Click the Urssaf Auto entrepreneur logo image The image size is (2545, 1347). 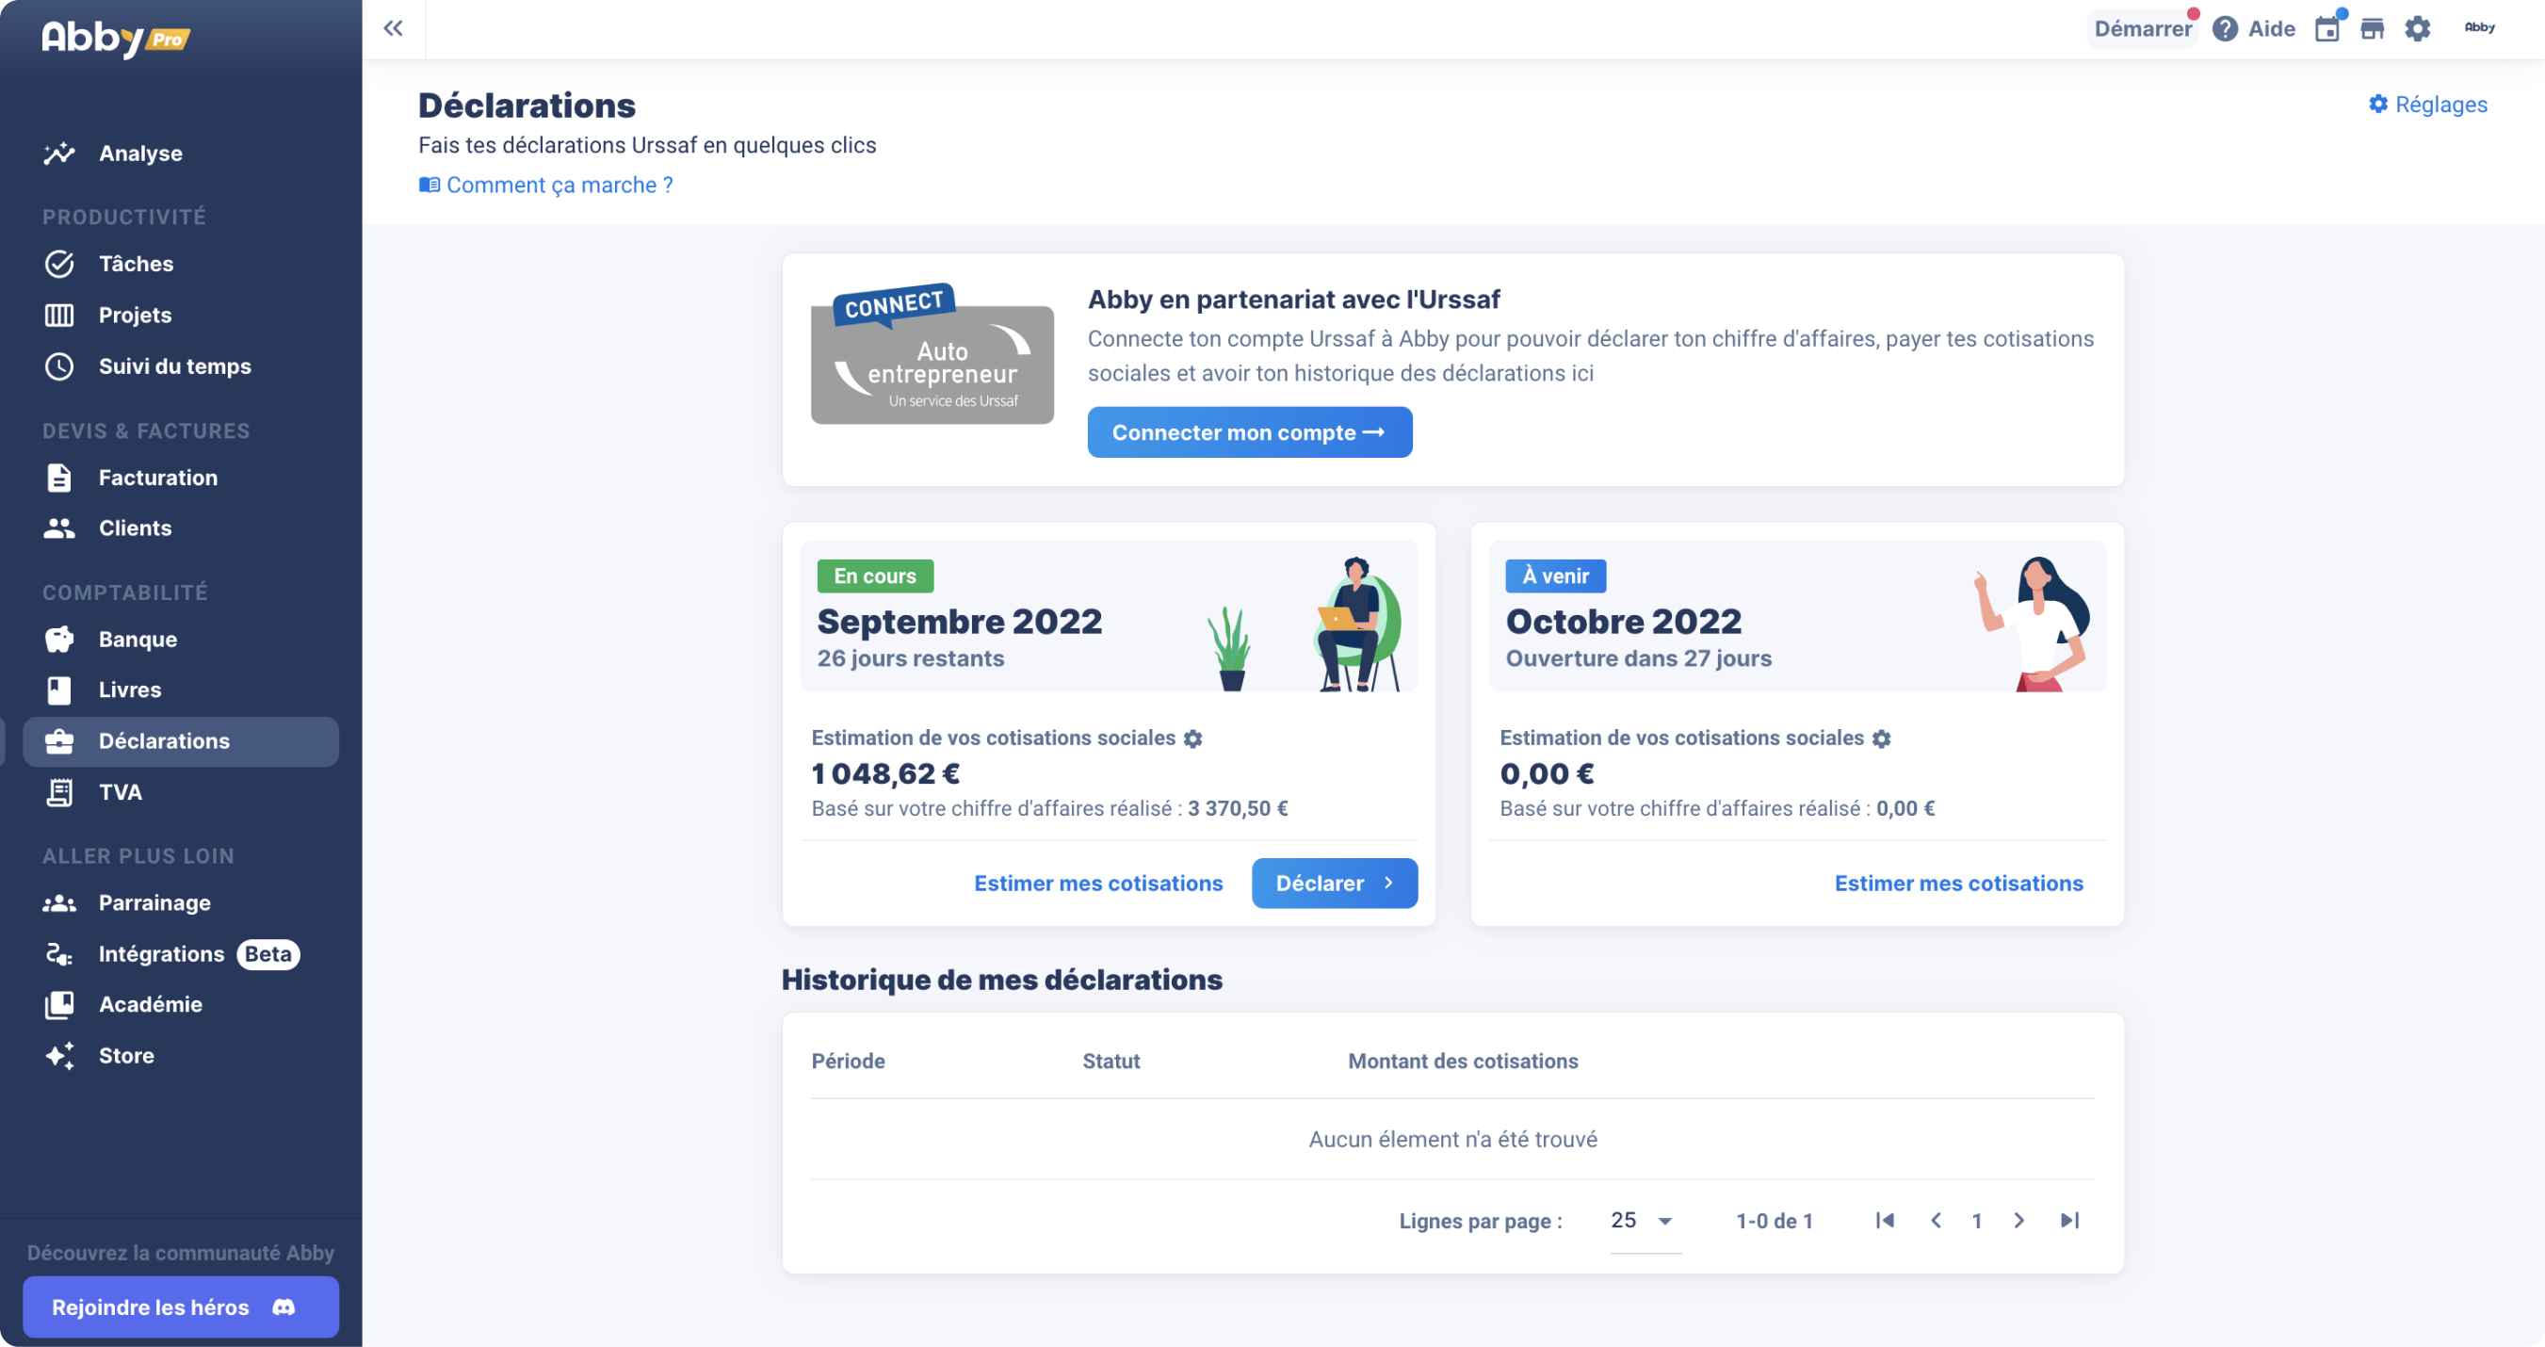click(932, 361)
